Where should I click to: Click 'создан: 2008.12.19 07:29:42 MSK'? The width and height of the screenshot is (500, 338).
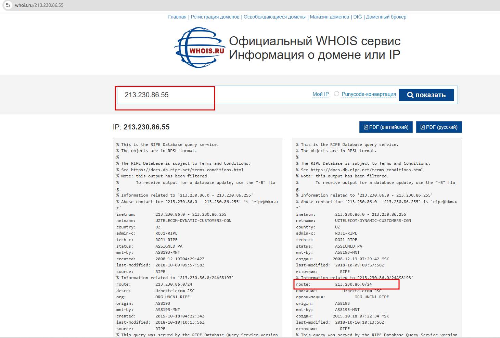(342, 259)
